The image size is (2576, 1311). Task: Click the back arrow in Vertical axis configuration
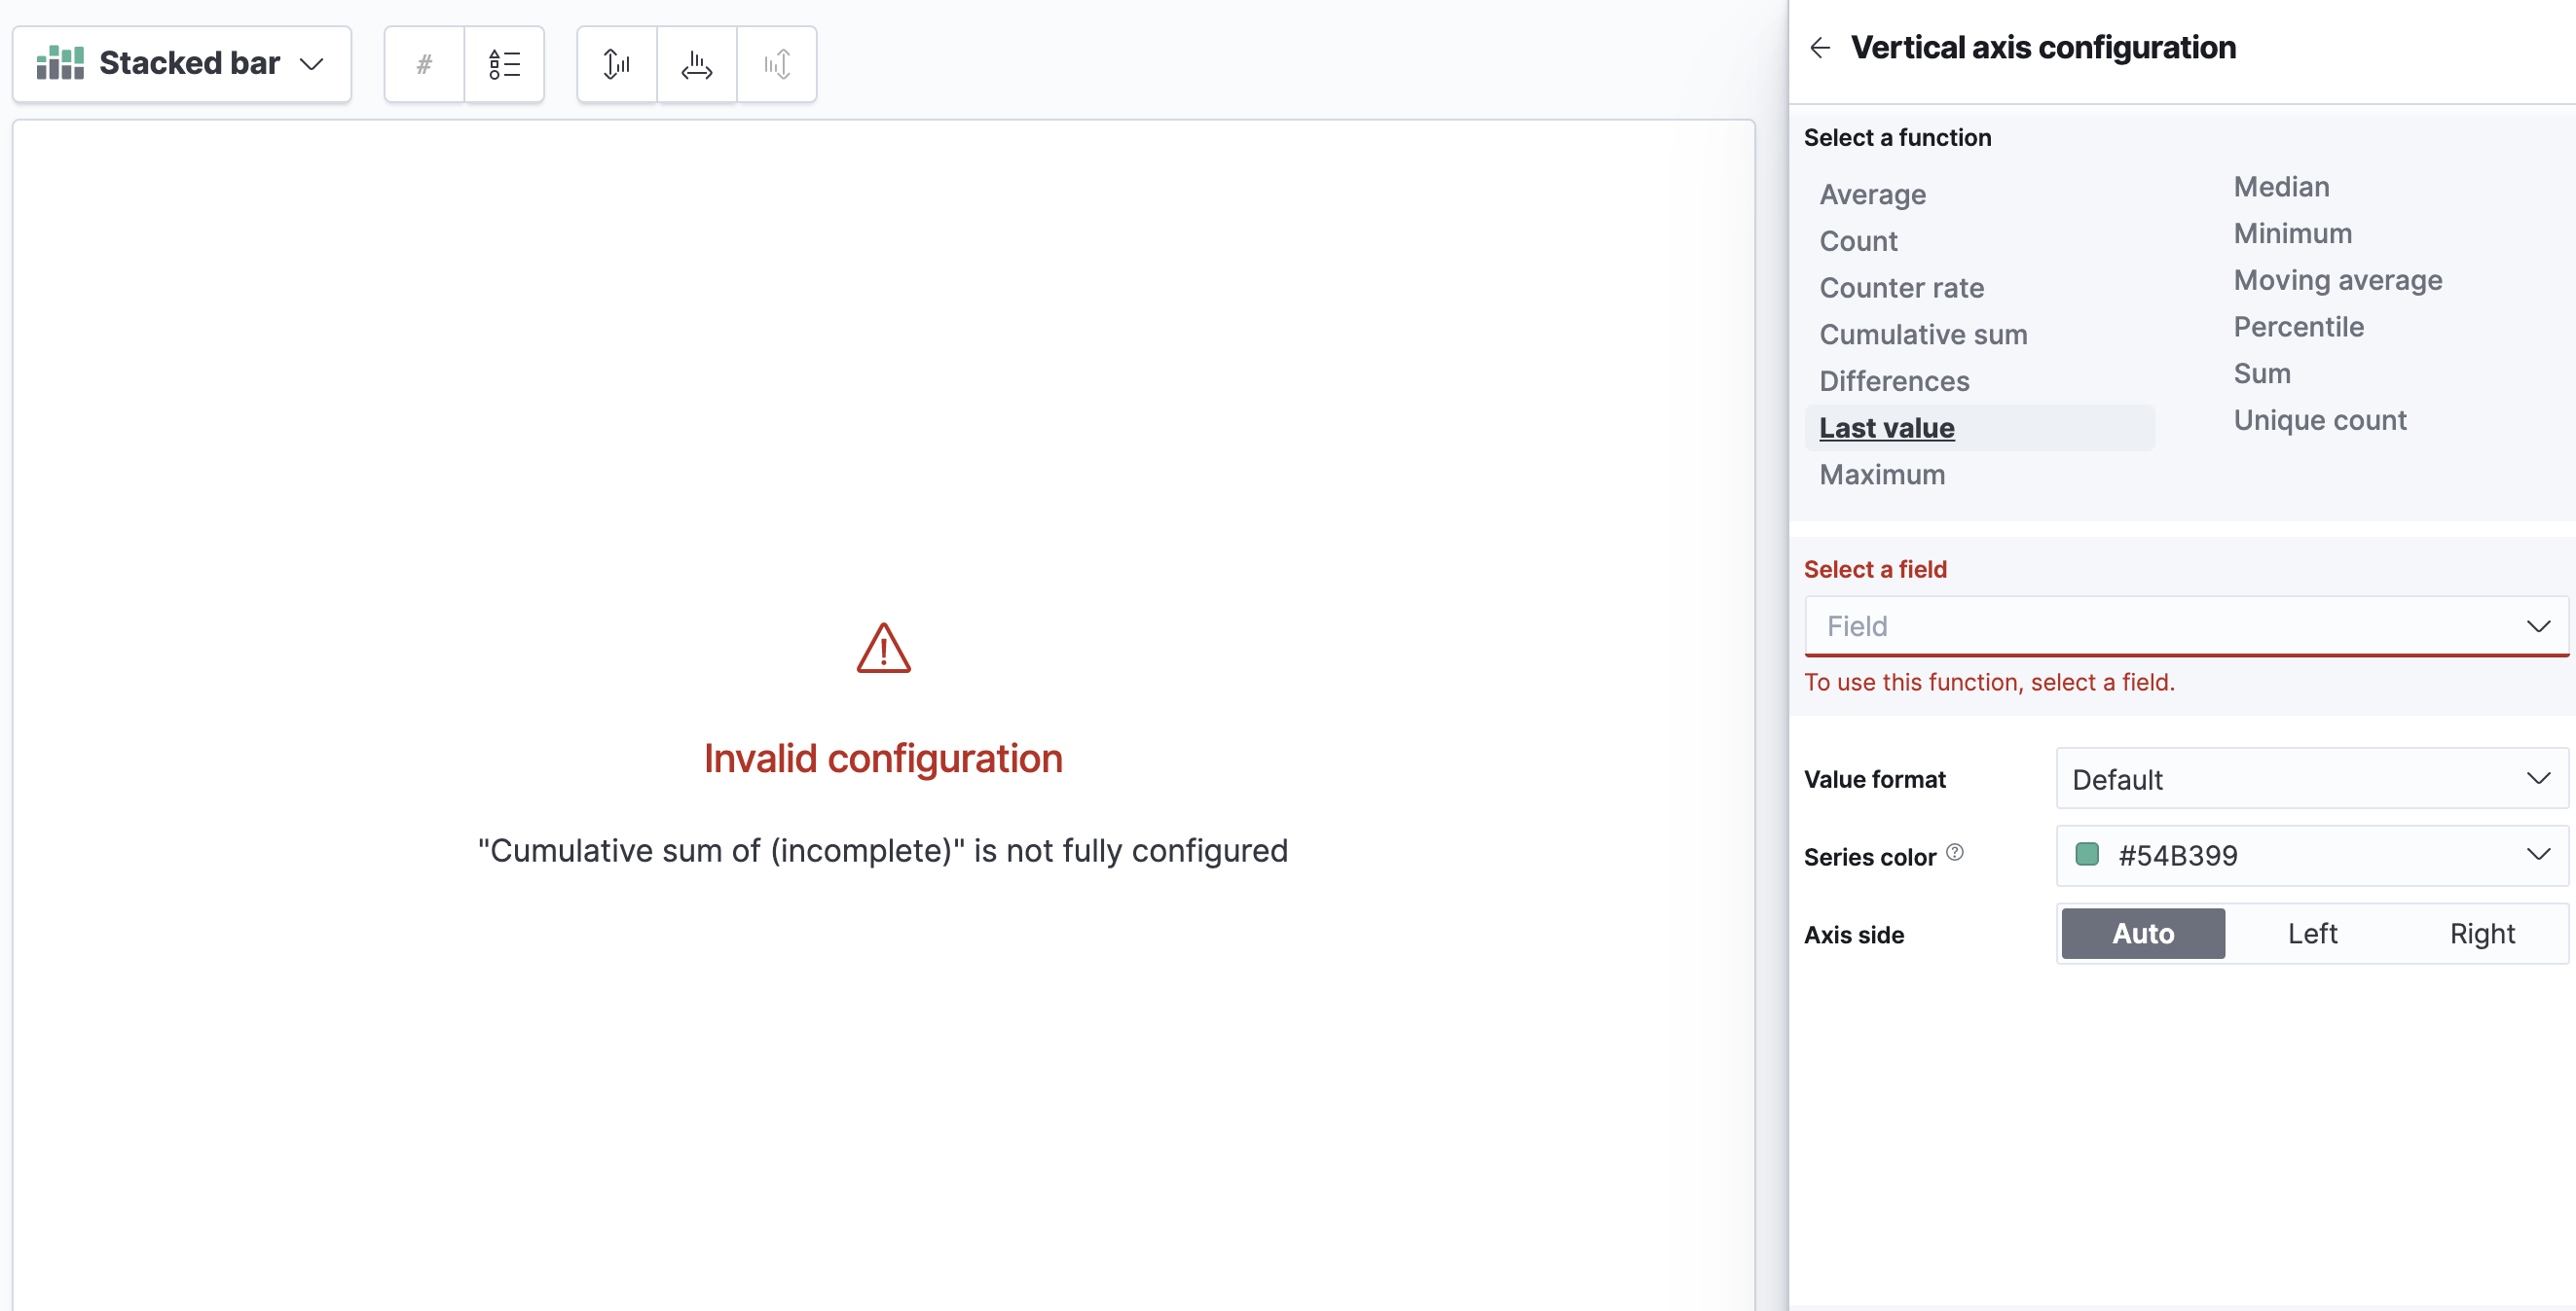(x=1820, y=47)
